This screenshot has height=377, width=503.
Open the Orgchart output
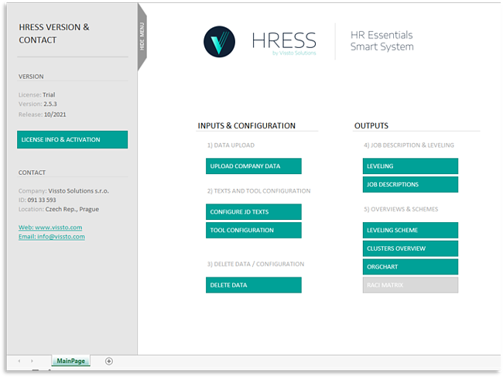tap(410, 267)
